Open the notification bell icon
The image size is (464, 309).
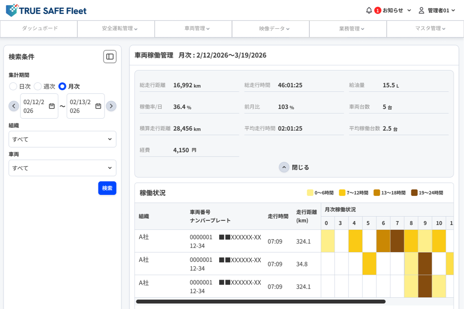[369, 10]
